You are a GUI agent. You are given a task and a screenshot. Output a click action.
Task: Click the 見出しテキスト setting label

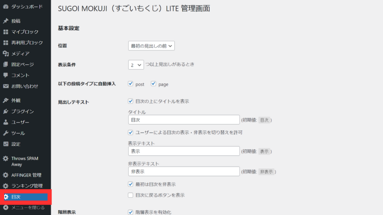click(x=73, y=102)
